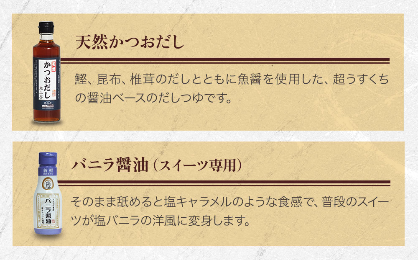Screen dimensions: 418x260
Task: Select the バニラ醤油 heading text
Action: pos(110,165)
